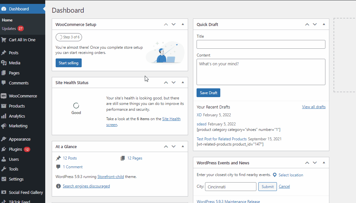Click the Appearance paintbrush icon

(x=4, y=139)
